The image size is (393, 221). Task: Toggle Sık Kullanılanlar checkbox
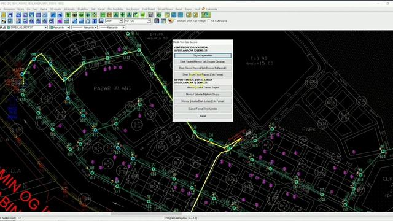[x=209, y=21]
